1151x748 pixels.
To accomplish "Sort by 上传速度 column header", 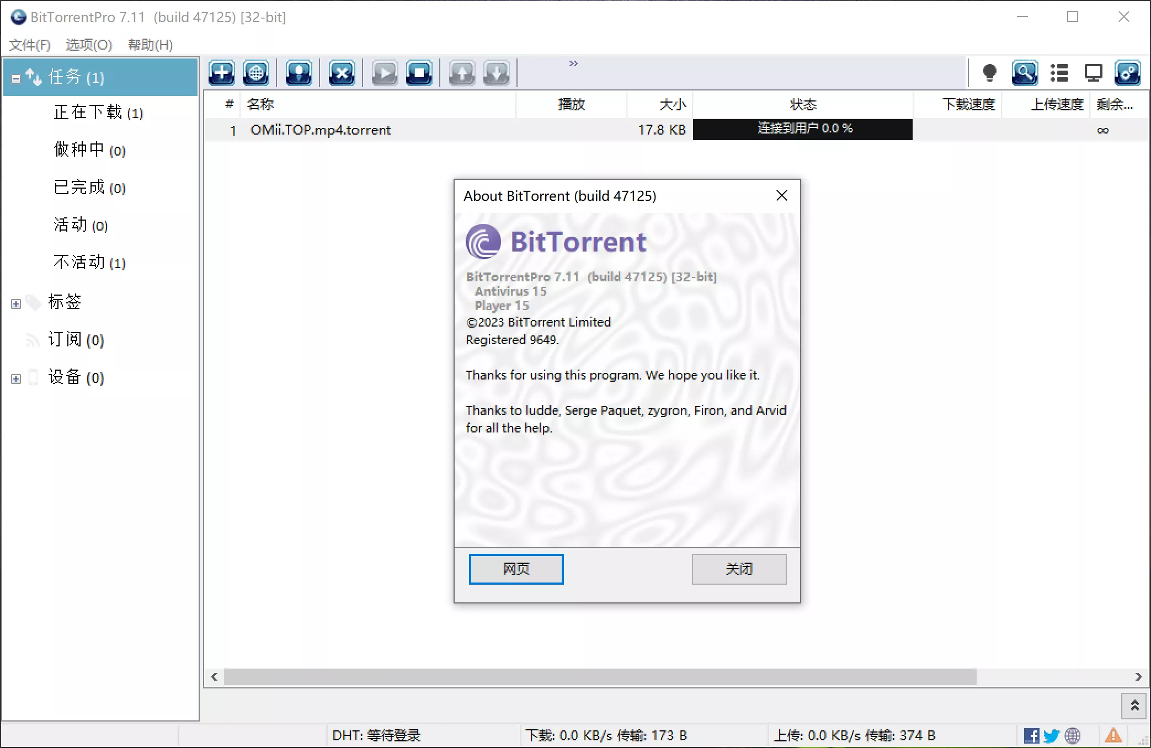I will 1046,104.
